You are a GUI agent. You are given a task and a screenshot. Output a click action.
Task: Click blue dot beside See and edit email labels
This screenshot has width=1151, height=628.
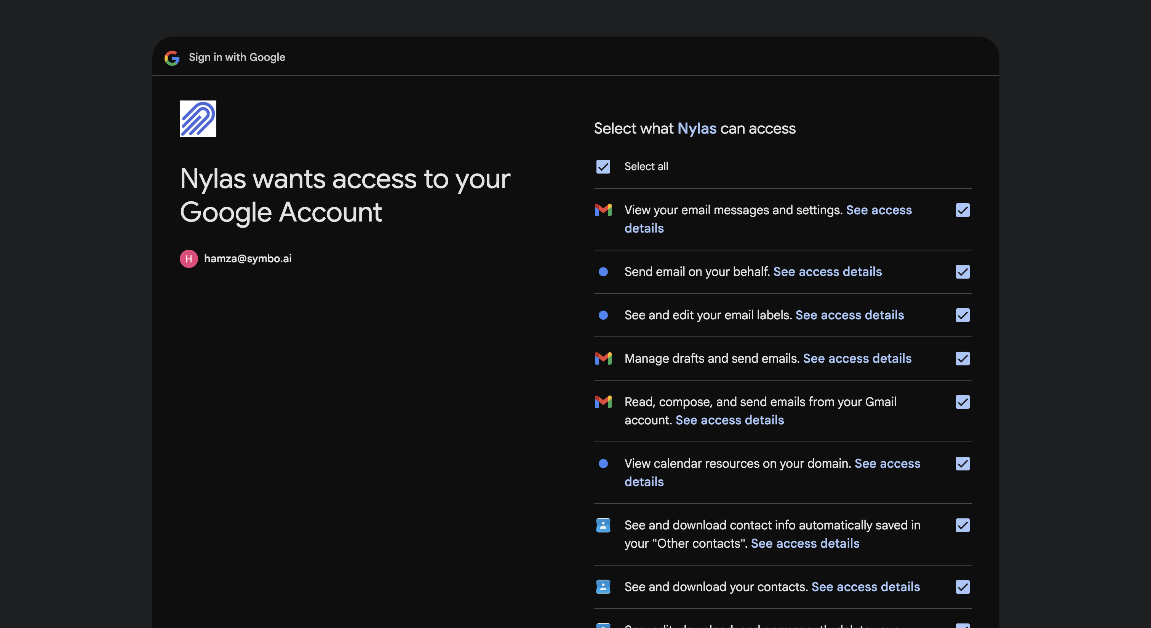click(603, 316)
